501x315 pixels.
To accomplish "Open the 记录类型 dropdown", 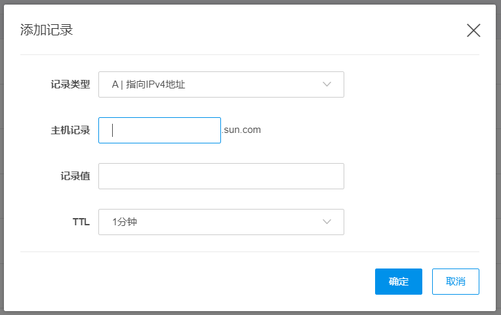I will pos(221,84).
